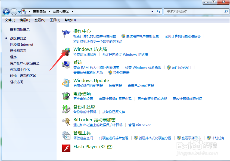Click the 系统和安全 breadcrumb segment
The image size is (230, 161).
point(61,11)
